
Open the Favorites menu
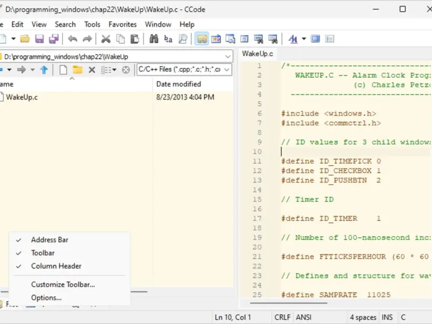pos(123,24)
